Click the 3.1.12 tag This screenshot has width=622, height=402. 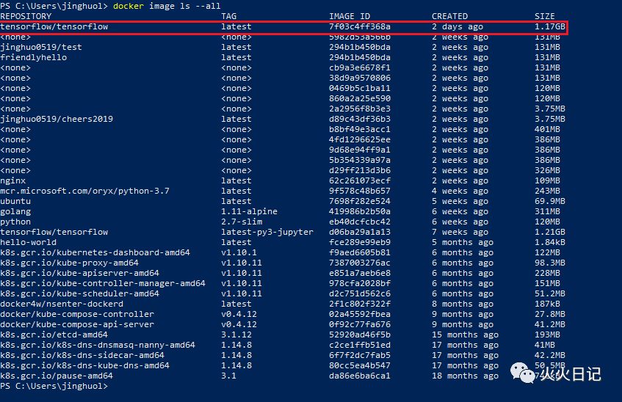[x=236, y=335]
